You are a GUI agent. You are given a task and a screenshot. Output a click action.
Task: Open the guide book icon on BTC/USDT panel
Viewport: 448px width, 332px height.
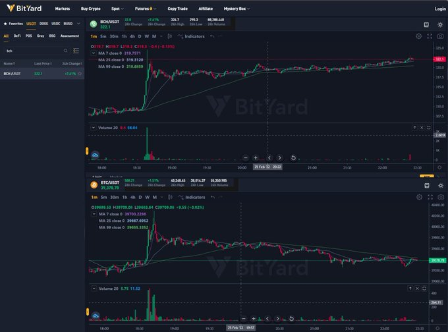[427, 186]
